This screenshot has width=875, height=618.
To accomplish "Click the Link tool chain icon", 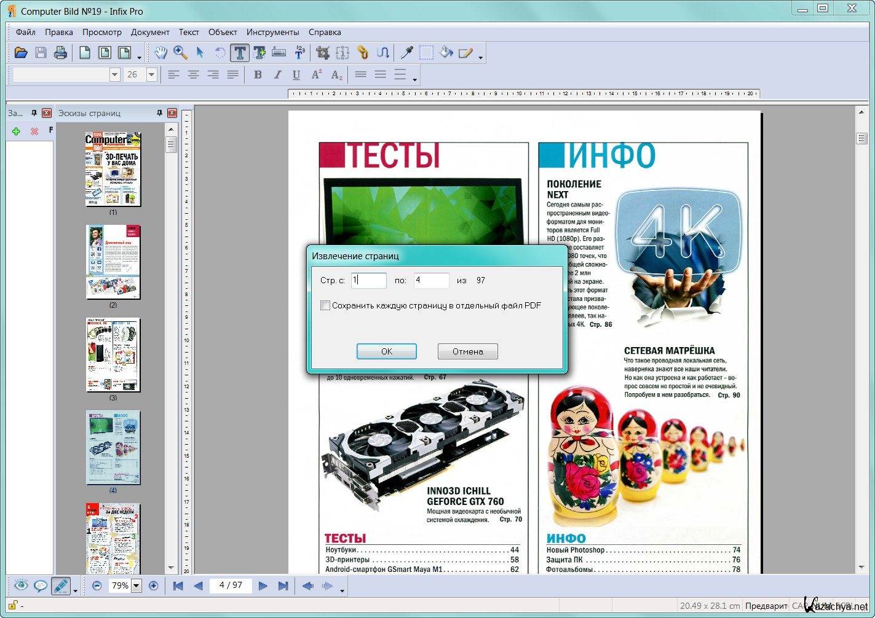I will pos(363,53).
